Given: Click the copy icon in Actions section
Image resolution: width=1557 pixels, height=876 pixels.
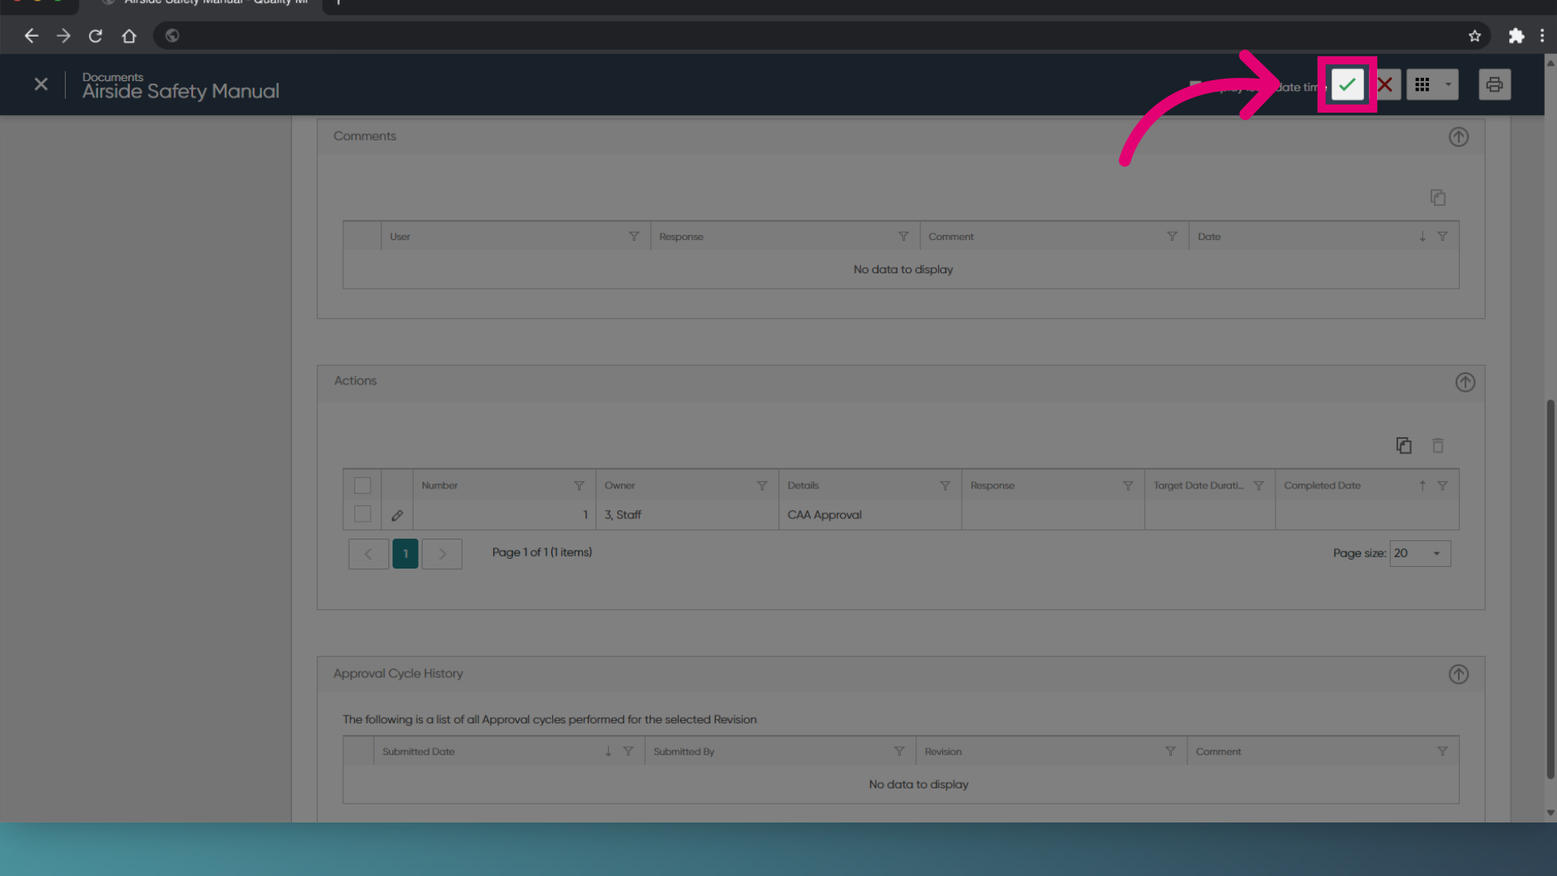Looking at the screenshot, I should [1404, 445].
